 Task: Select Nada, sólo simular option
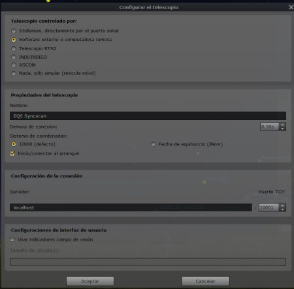[14, 73]
